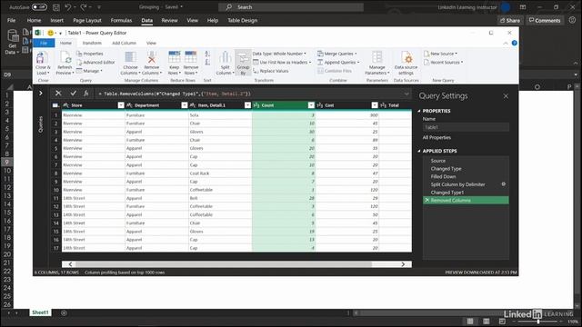Open gear settings for Split Column step
The width and height of the screenshot is (582, 327).
503,183
